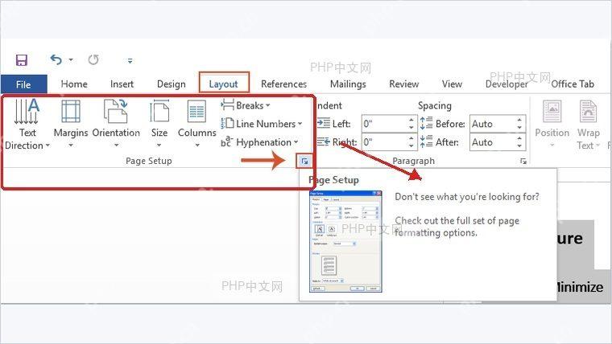The height and width of the screenshot is (344, 612).
Task: Click the Columns icon
Action: tap(196, 112)
